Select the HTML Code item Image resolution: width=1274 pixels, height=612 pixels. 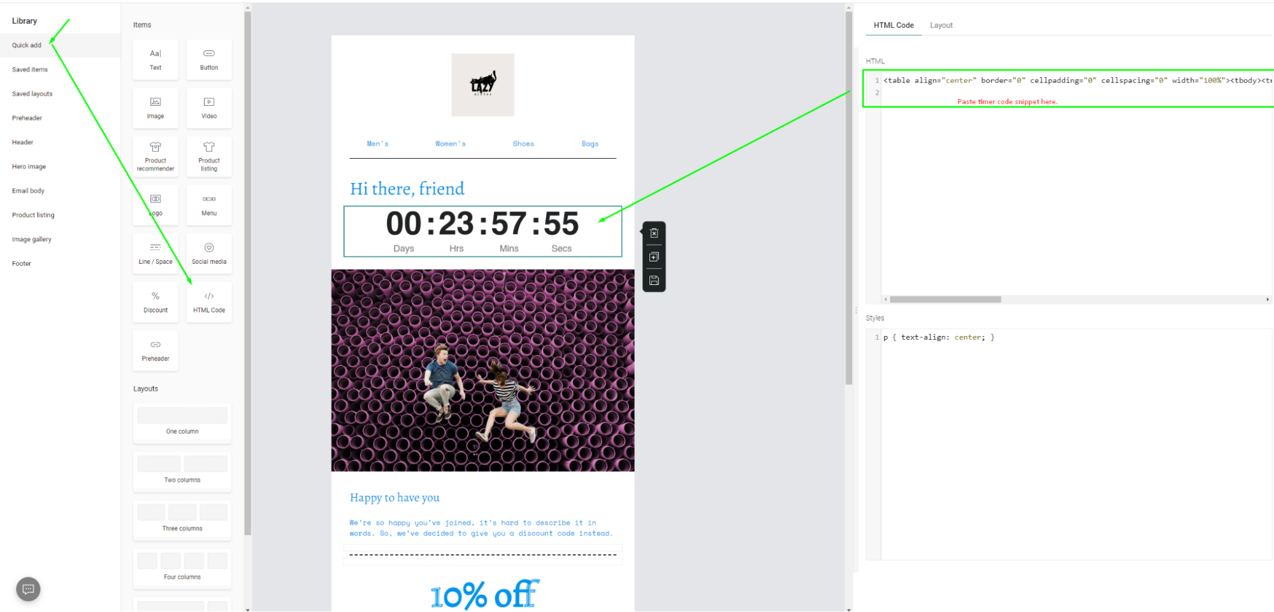[208, 302]
